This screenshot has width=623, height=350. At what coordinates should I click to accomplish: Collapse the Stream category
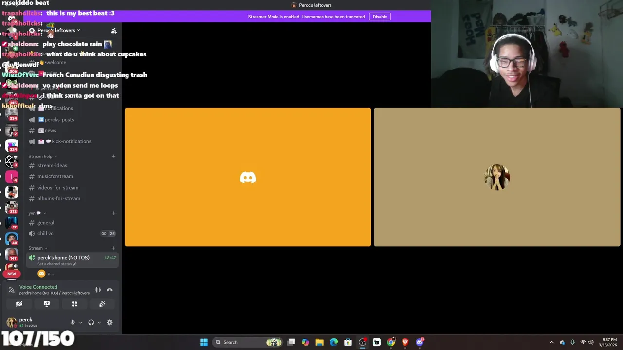(x=38, y=248)
